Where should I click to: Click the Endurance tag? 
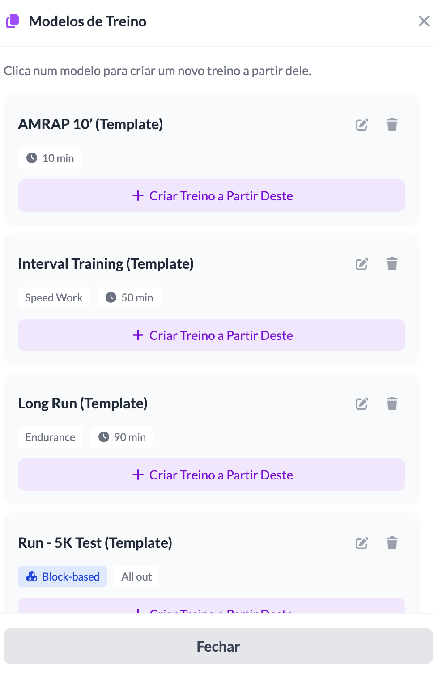point(50,437)
